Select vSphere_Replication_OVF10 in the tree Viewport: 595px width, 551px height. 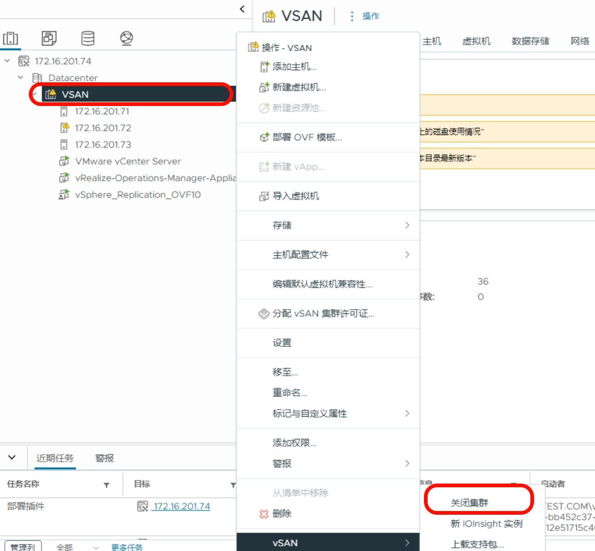click(138, 195)
